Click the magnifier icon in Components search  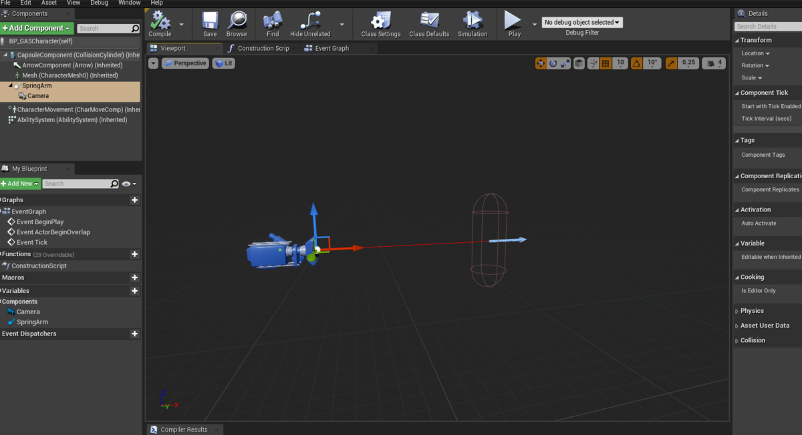[x=136, y=29]
